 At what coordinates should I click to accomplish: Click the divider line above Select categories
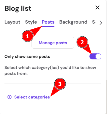tap(53, 84)
